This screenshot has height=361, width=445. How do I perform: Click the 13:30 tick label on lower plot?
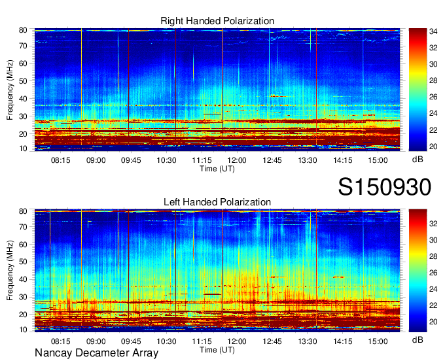[x=308, y=341]
